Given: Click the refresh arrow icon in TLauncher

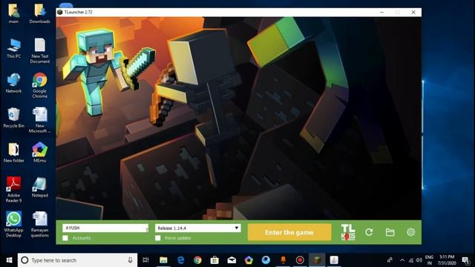Looking at the screenshot, I should (369, 232).
